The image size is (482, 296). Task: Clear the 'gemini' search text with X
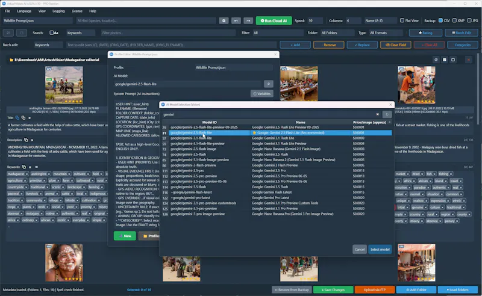[378, 114]
